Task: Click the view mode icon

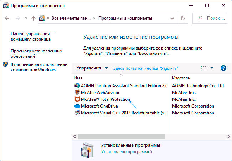Action: pyautogui.click(x=203, y=68)
